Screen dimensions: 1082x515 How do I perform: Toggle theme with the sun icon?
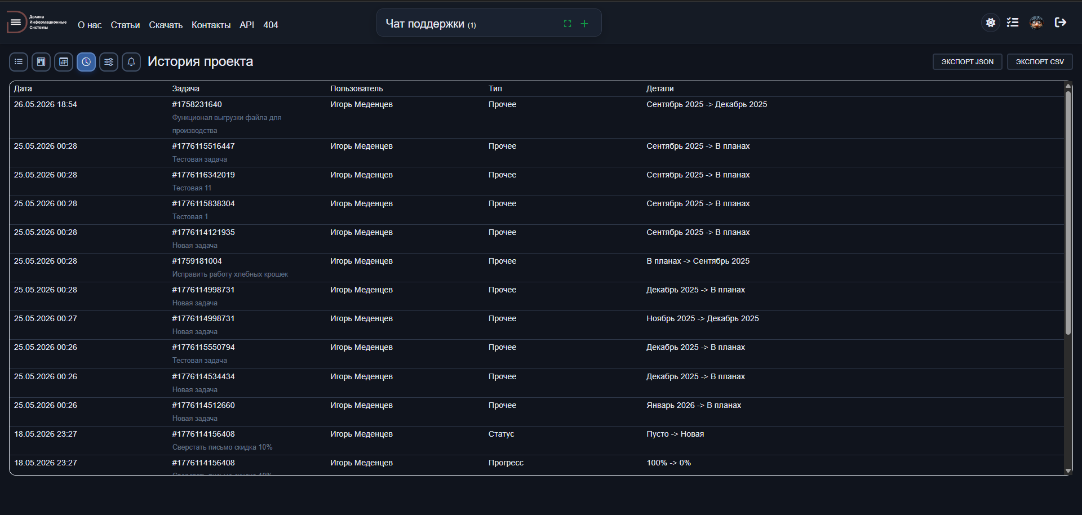click(x=991, y=23)
